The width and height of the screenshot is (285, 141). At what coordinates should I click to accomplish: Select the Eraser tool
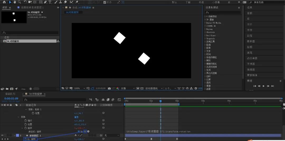(65, 2)
